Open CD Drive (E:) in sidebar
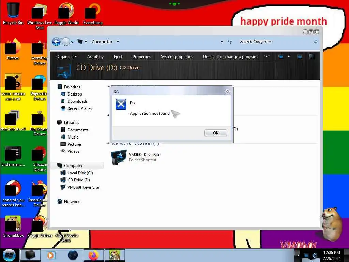Screen dimensions: 349x262 [79, 180]
